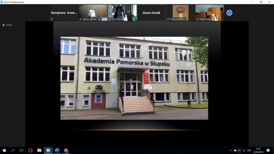Switch to Microsoft Word from the taskbar

point(57,150)
